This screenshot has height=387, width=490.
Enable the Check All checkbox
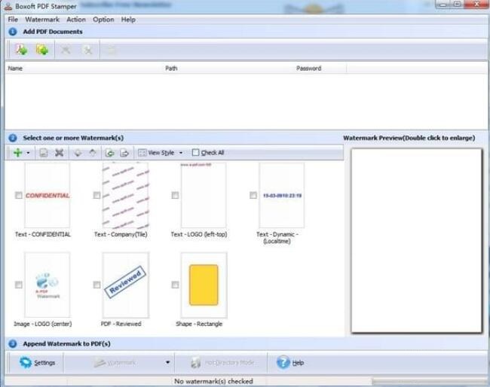click(196, 153)
